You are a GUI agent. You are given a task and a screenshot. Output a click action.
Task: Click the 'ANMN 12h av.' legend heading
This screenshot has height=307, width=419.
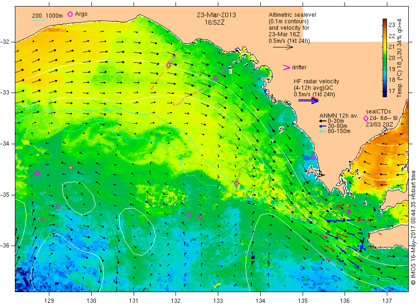338,116
